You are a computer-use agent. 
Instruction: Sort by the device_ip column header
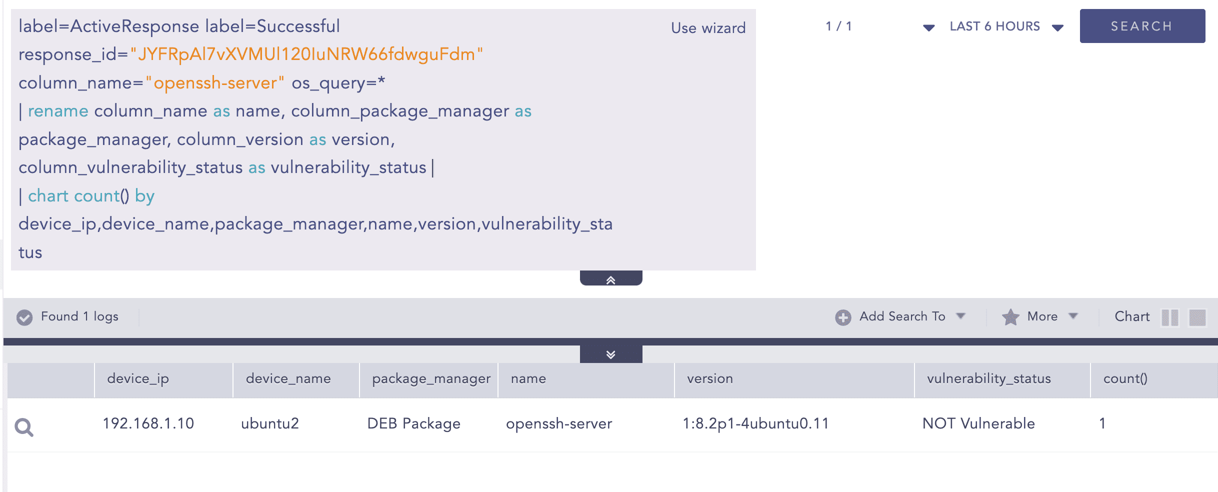click(x=138, y=379)
